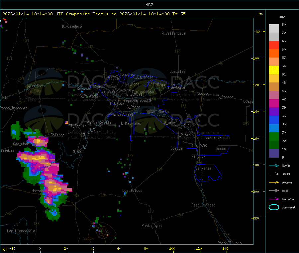Image resolution: width=299 pixels, height=253 pixels.
Task: Click the 20 dBZ green legend swatch
Action: click(x=274, y=136)
